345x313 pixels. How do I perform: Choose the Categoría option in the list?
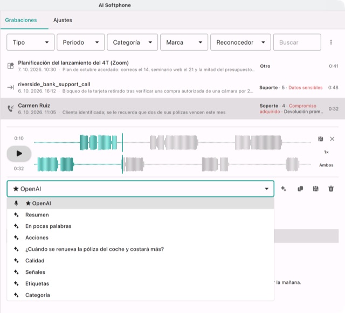pos(140,295)
